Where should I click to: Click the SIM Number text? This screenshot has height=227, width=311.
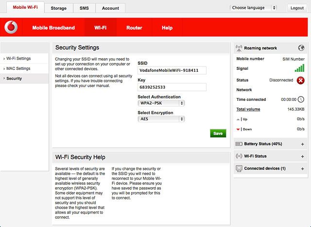[x=294, y=59]
